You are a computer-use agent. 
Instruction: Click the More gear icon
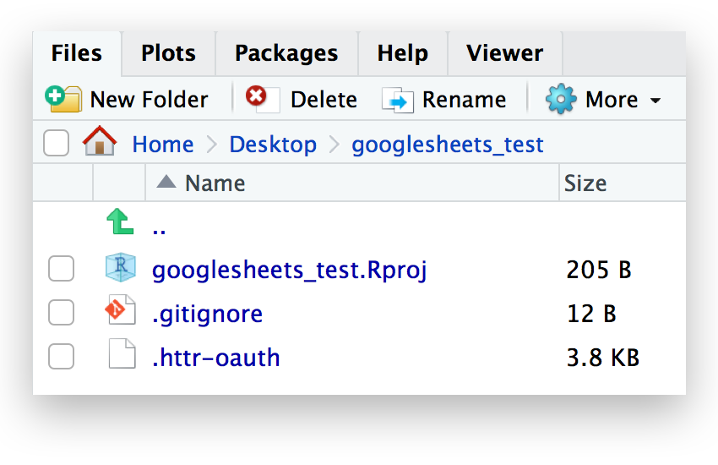point(561,99)
